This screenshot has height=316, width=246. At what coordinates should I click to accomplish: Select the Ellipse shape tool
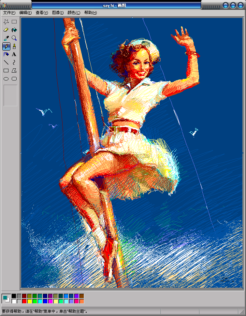coord(6,79)
